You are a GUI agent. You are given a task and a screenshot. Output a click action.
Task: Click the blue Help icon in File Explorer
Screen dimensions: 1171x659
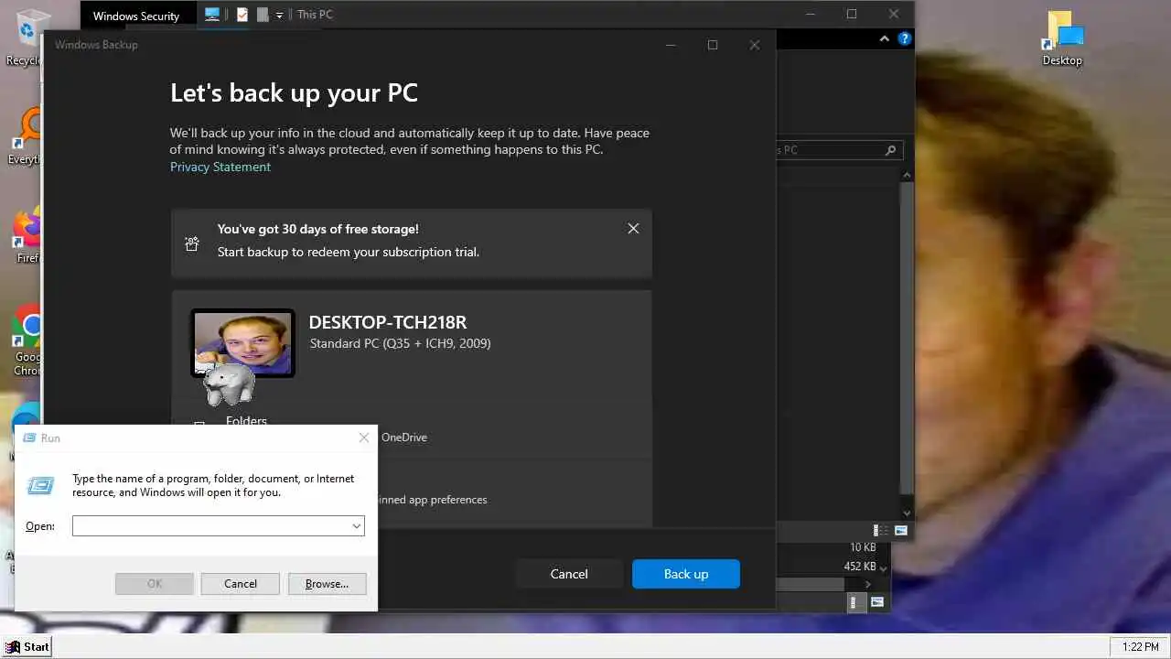pos(905,38)
